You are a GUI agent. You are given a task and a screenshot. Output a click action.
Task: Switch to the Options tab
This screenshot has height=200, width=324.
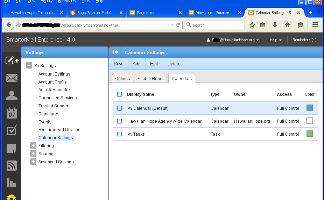point(122,78)
